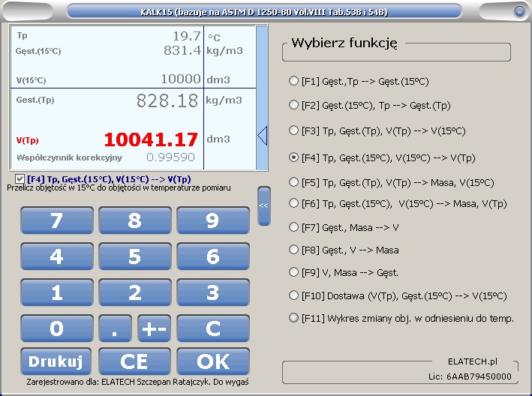Pick F9 V, Masa to Gęst.

coord(344,272)
